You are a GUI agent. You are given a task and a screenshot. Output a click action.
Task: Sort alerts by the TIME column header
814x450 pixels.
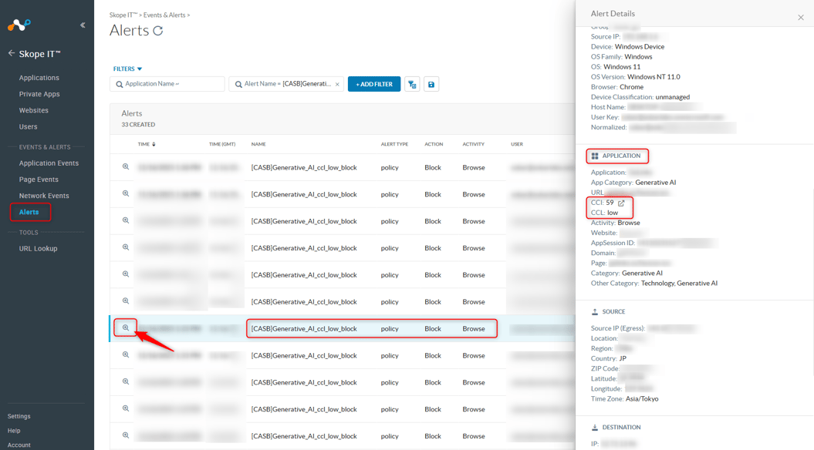click(146, 144)
